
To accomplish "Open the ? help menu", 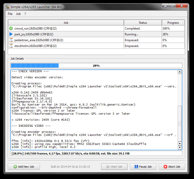I will pyautogui.click(x=25, y=14).
